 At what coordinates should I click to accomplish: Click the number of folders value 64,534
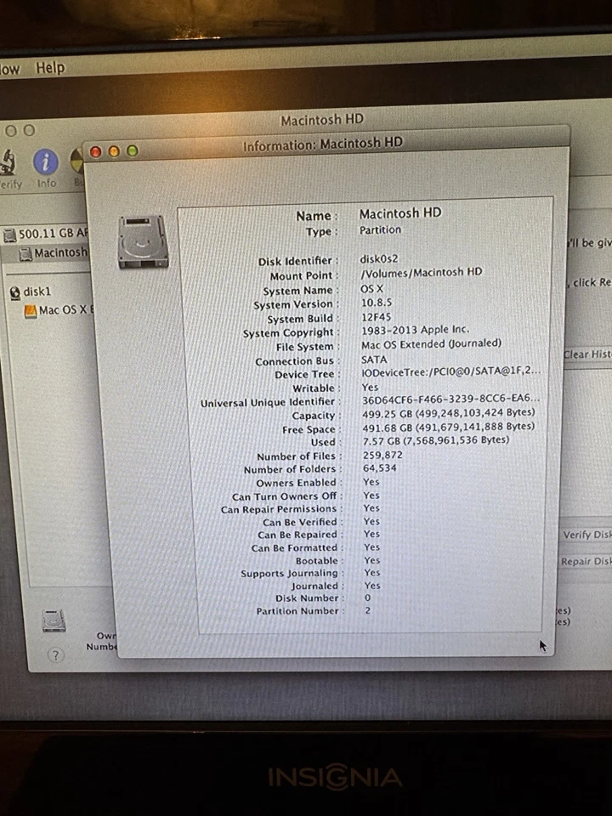click(x=380, y=467)
